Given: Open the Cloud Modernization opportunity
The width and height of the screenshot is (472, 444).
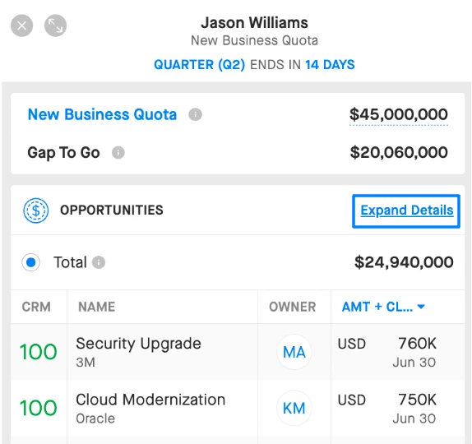Looking at the screenshot, I should [150, 400].
